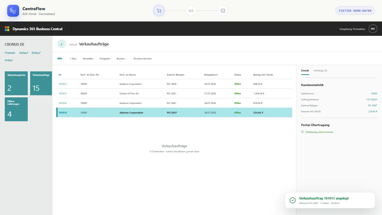Click the check icon beside Vollständig übernommen
The height and width of the screenshot is (215, 382).
tap(302, 132)
